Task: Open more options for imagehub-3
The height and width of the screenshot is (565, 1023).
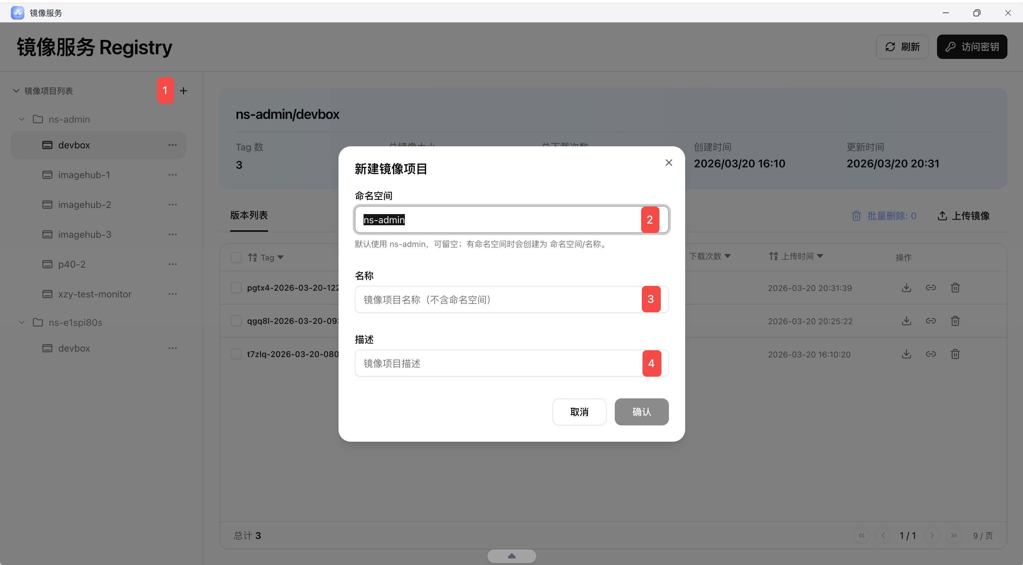Action: click(x=172, y=234)
